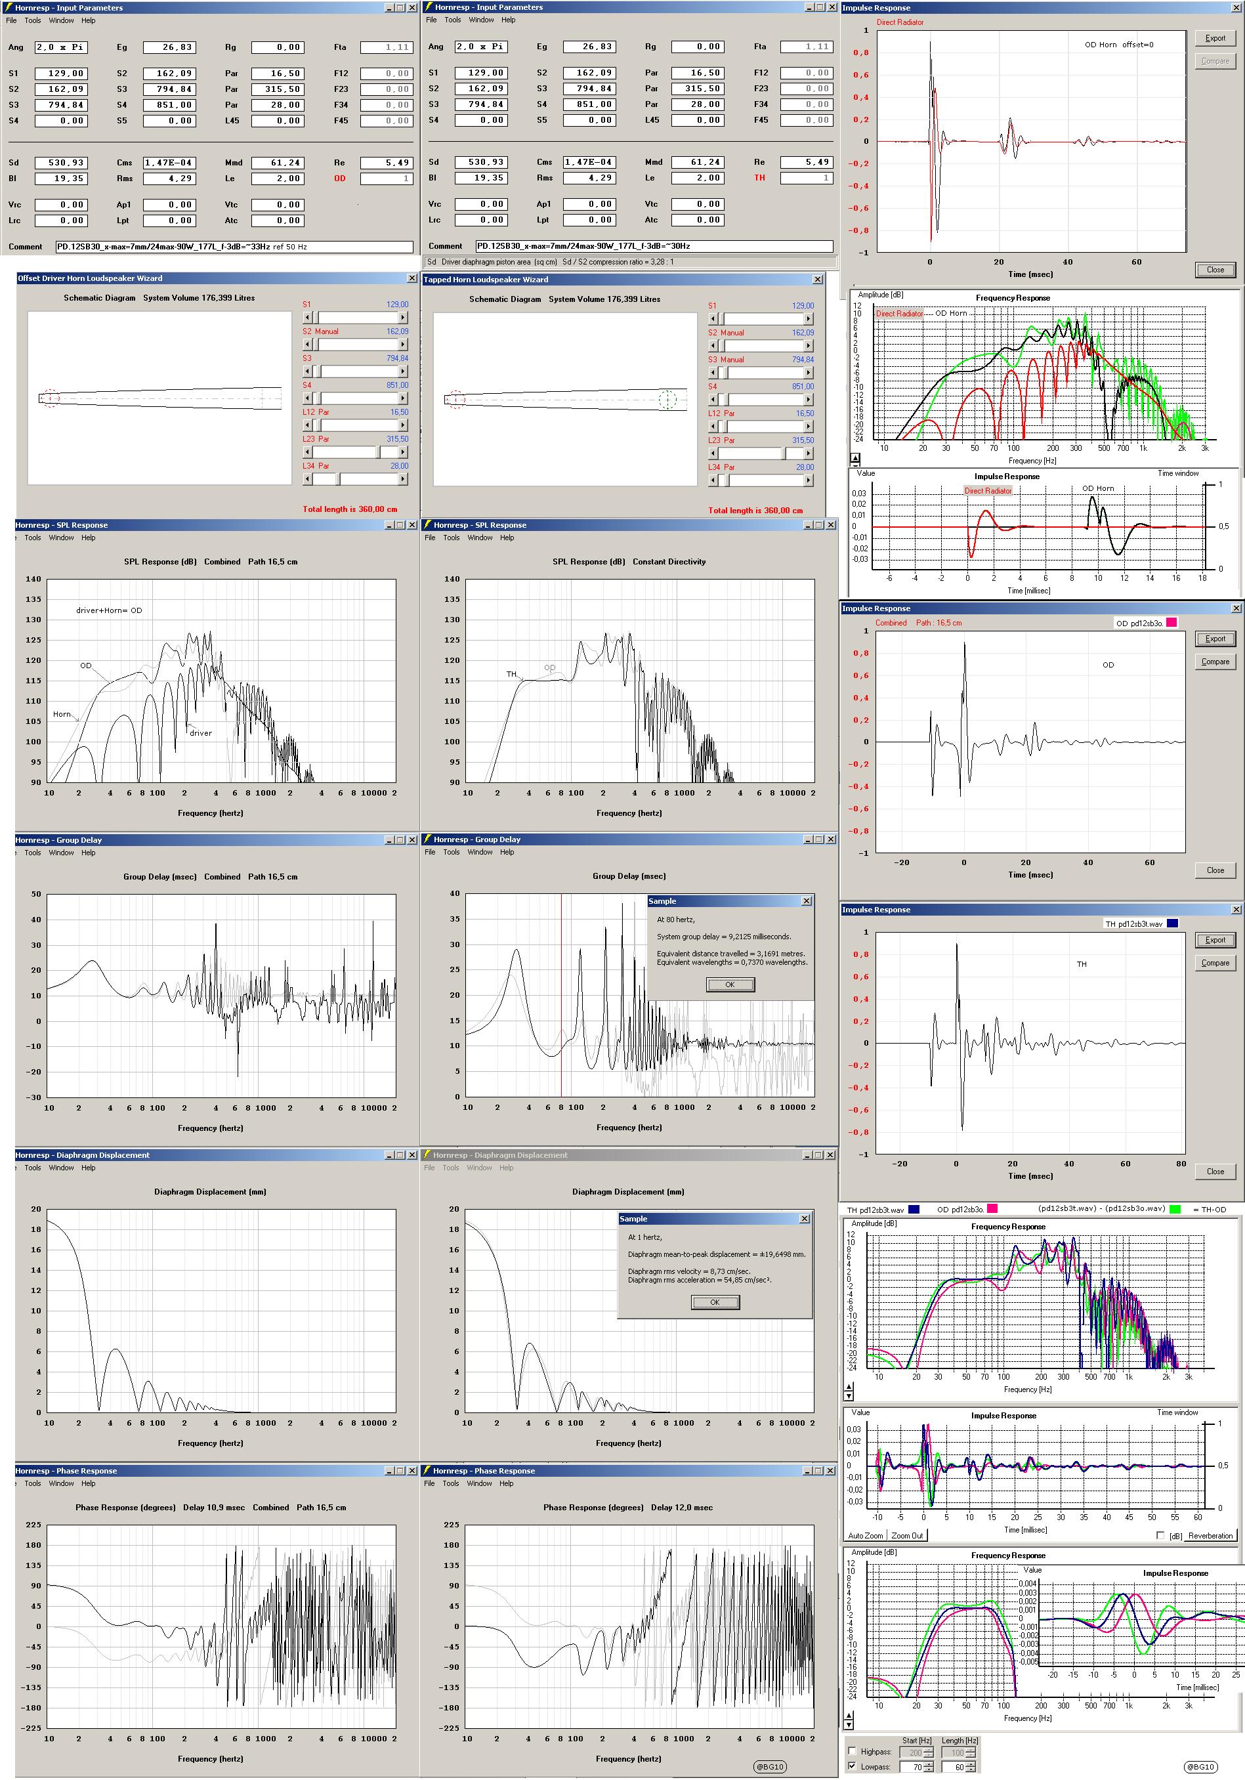Screen dimensions: 1245x1780
Task: Click left arrow of L34 Par slider in Tapped Horn wizard
Action: 713,480
